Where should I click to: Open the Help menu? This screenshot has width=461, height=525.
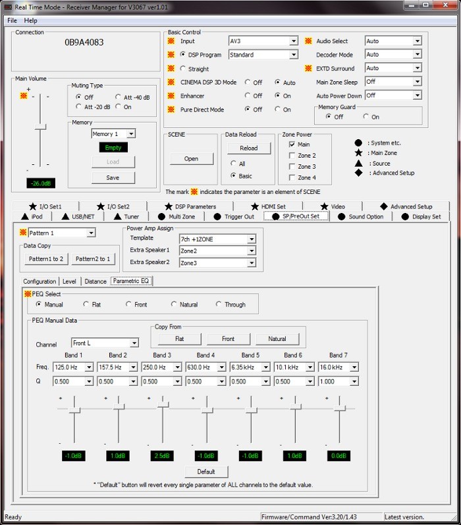pos(30,20)
